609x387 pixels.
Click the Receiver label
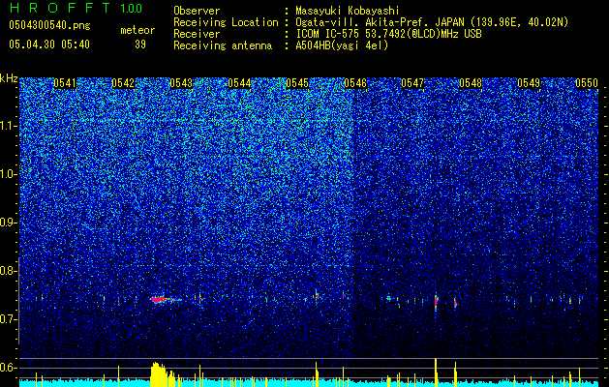tap(197, 34)
